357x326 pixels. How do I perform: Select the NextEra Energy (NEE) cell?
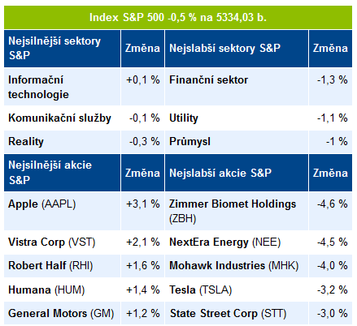237,242
